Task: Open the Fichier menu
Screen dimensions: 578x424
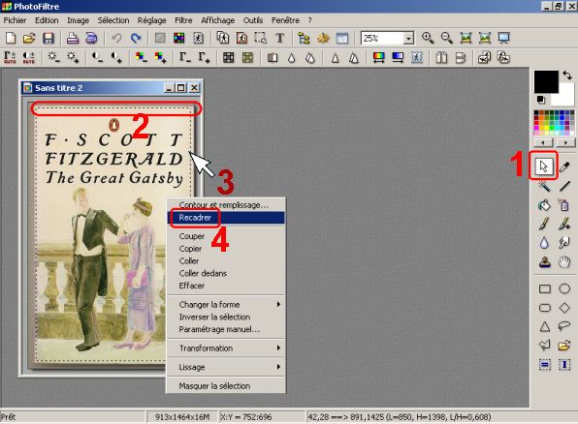Action: (x=15, y=20)
